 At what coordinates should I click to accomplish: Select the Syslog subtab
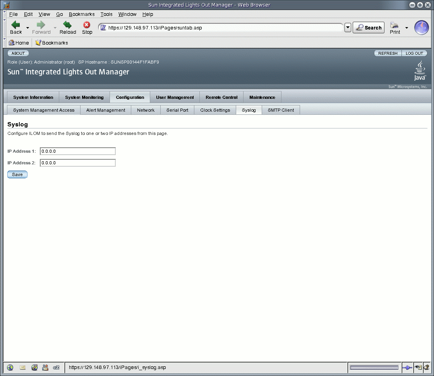[x=249, y=110]
